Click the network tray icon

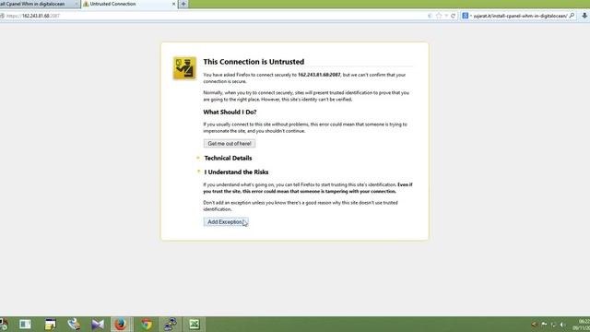[553, 324]
